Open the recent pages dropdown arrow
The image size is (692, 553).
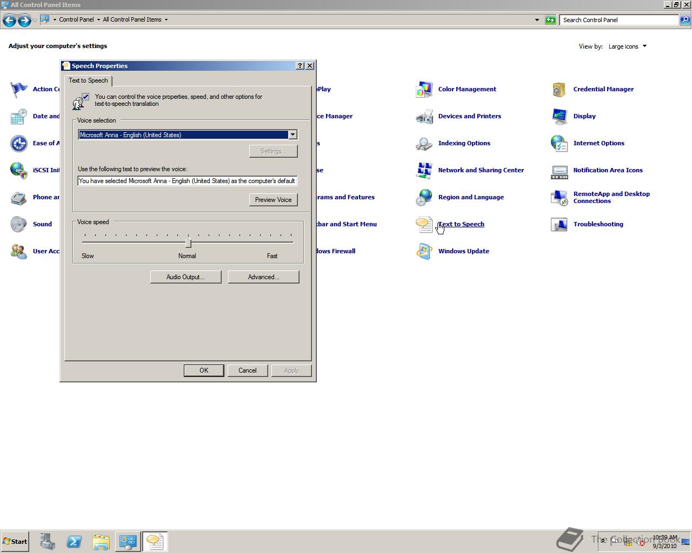click(x=35, y=21)
